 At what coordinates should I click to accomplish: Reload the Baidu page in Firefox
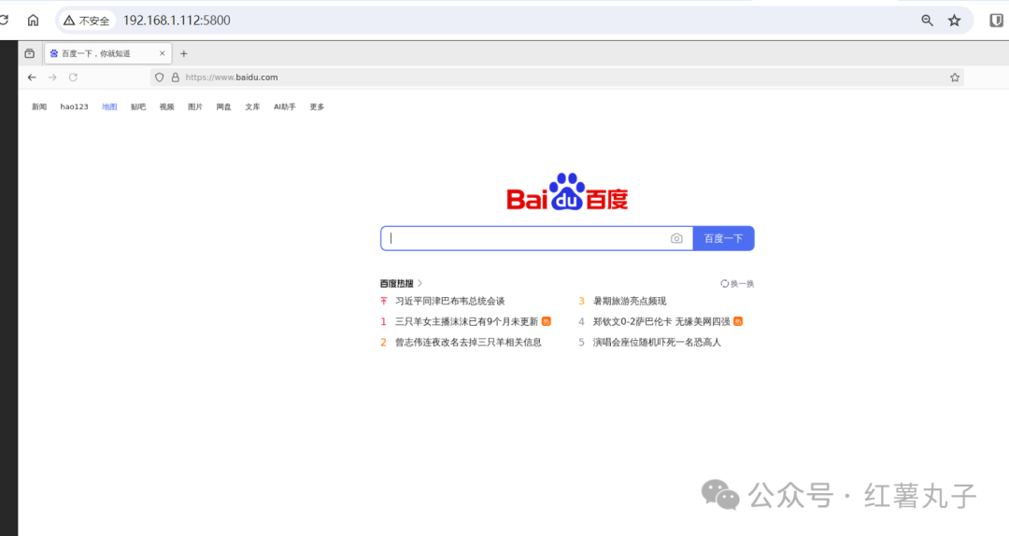pos(73,78)
